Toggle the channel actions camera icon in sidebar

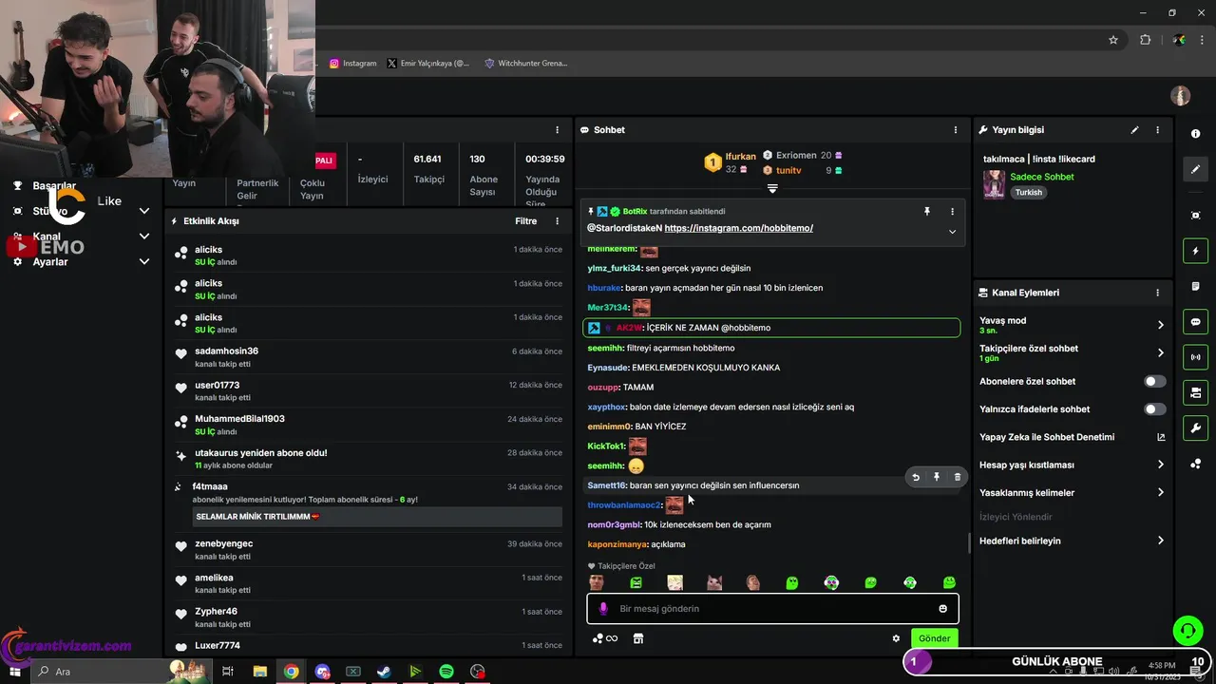(1195, 392)
